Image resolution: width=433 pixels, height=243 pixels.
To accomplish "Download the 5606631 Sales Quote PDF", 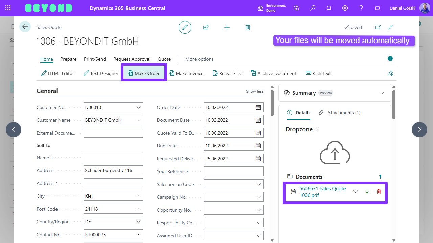I will pyautogui.click(x=367, y=191).
